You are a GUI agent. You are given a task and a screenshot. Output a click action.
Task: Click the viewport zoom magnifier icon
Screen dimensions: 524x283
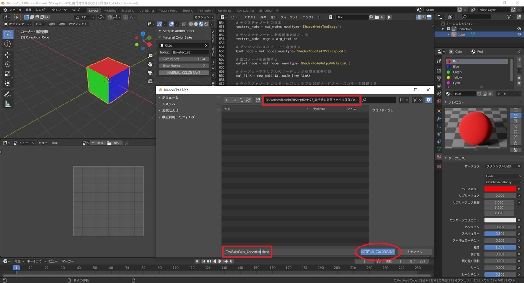point(151,56)
